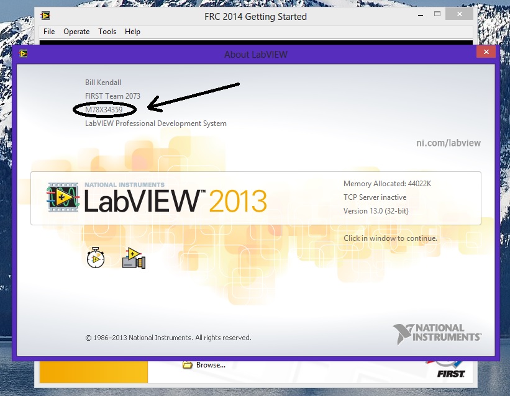Click the FIRST Team 2073 text
Viewport: 510px width, 396px height.
[x=112, y=96]
